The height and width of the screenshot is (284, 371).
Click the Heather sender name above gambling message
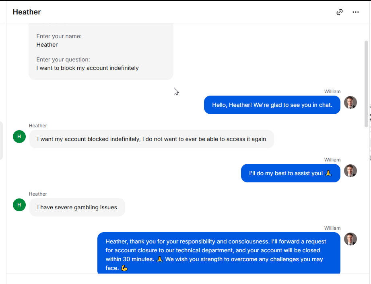click(38, 194)
